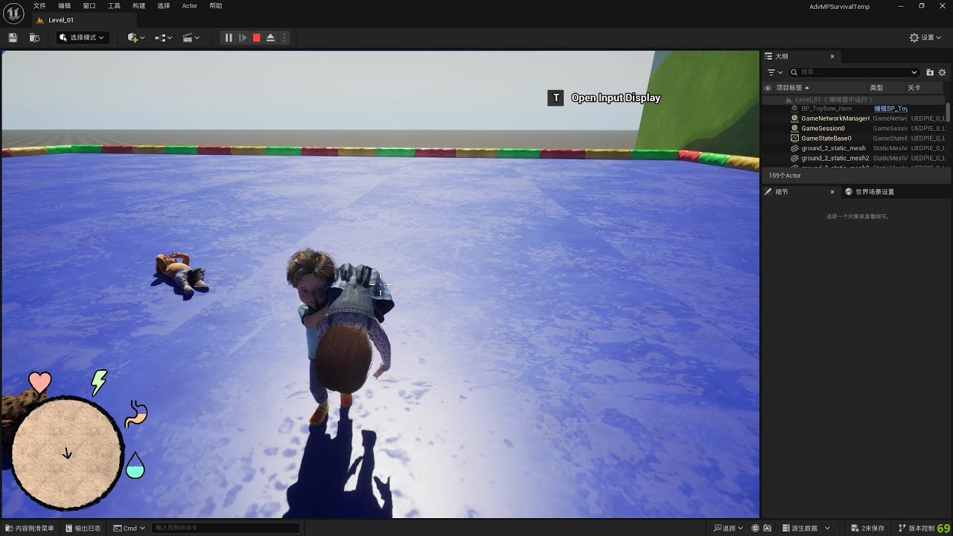Open the play options three-dots menu
This screenshot has height=536, width=953.
coord(284,37)
